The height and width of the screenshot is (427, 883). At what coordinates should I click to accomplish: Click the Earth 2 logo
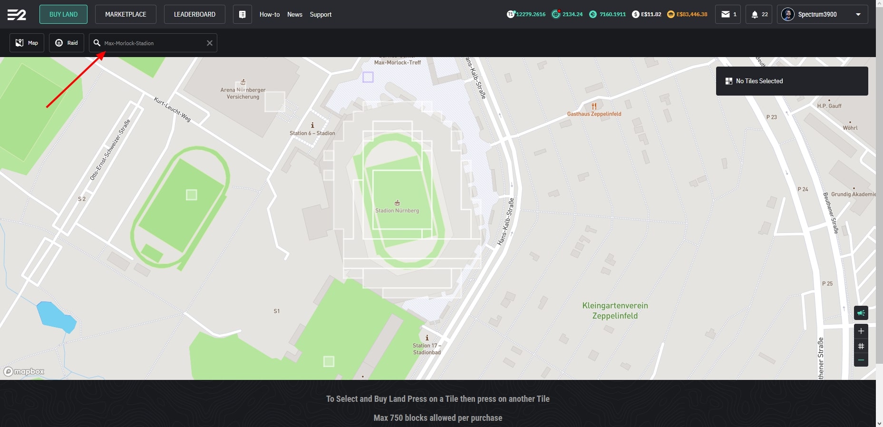click(17, 15)
